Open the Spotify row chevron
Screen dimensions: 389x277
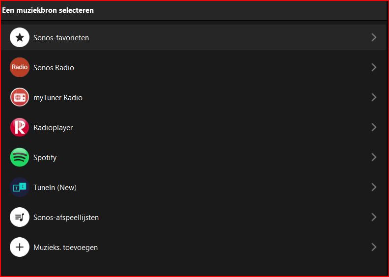pos(374,157)
